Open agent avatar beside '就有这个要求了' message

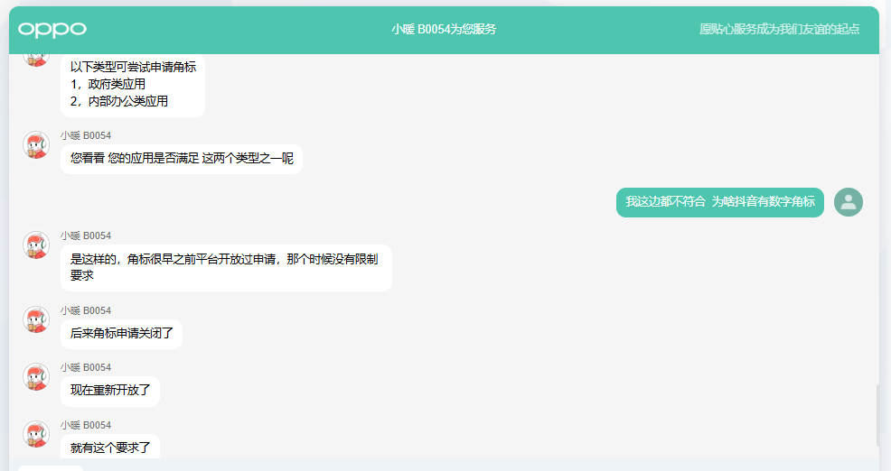(x=36, y=435)
